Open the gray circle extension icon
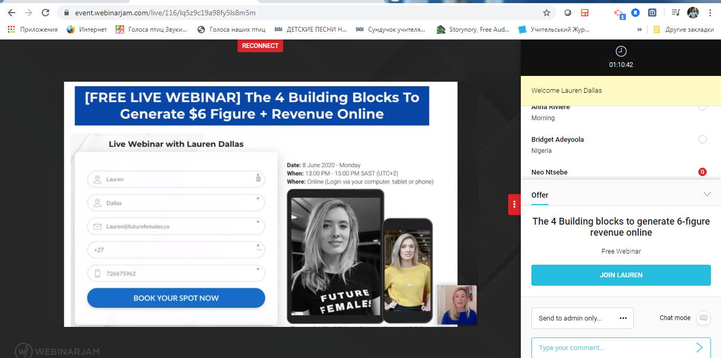Viewport: 721px width, 358px height. pyautogui.click(x=568, y=13)
